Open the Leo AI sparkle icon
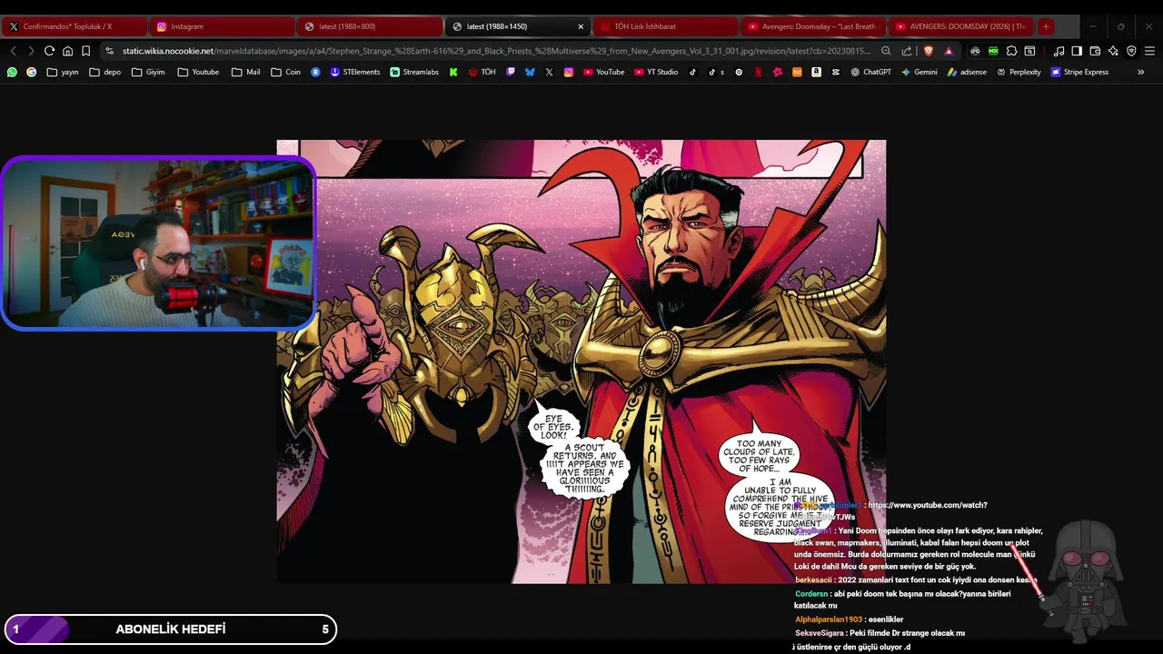 [1113, 51]
